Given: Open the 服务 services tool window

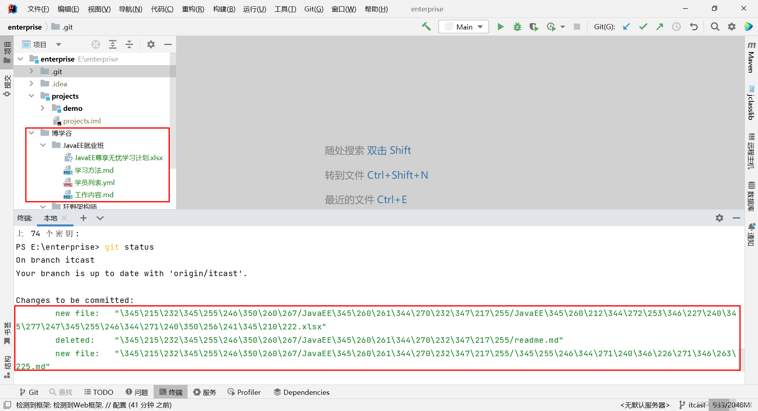Looking at the screenshot, I should (x=205, y=392).
